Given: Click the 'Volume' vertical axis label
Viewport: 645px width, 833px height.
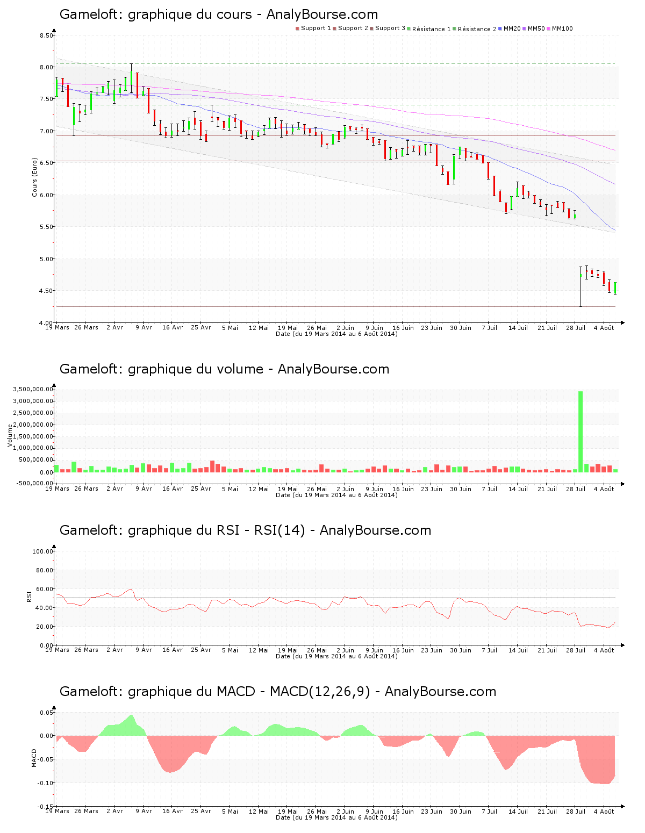Looking at the screenshot, I should click(x=10, y=435).
